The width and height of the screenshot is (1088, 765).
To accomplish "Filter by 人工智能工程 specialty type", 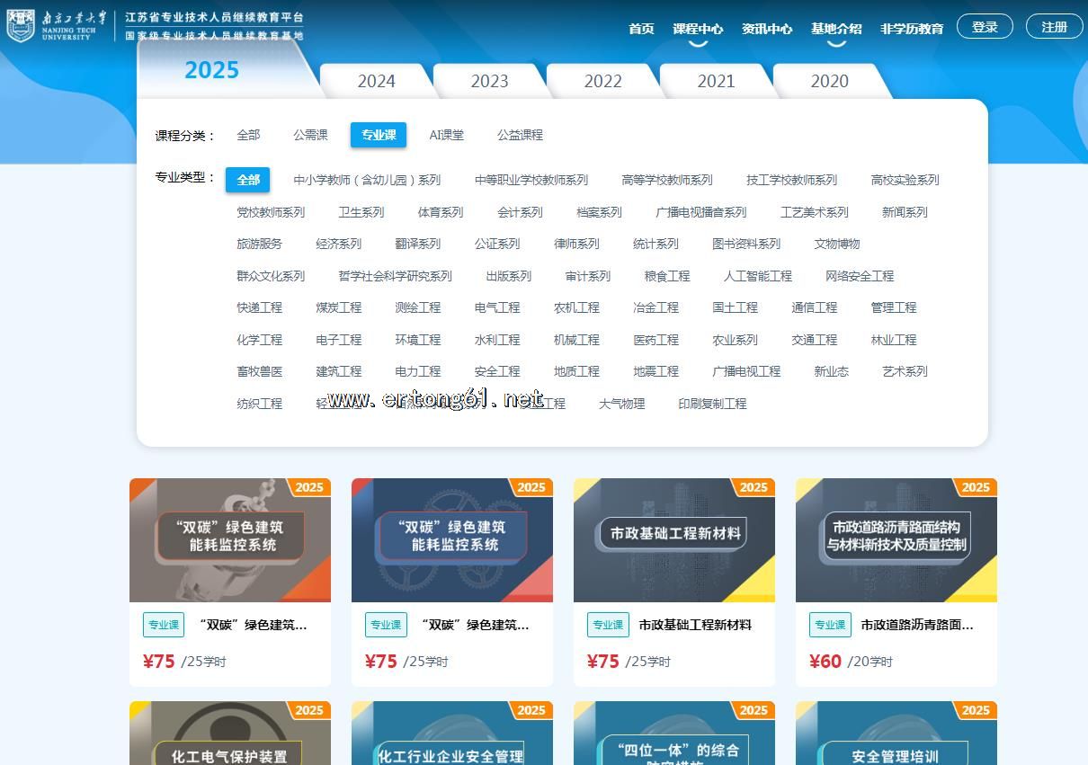I will [x=757, y=276].
